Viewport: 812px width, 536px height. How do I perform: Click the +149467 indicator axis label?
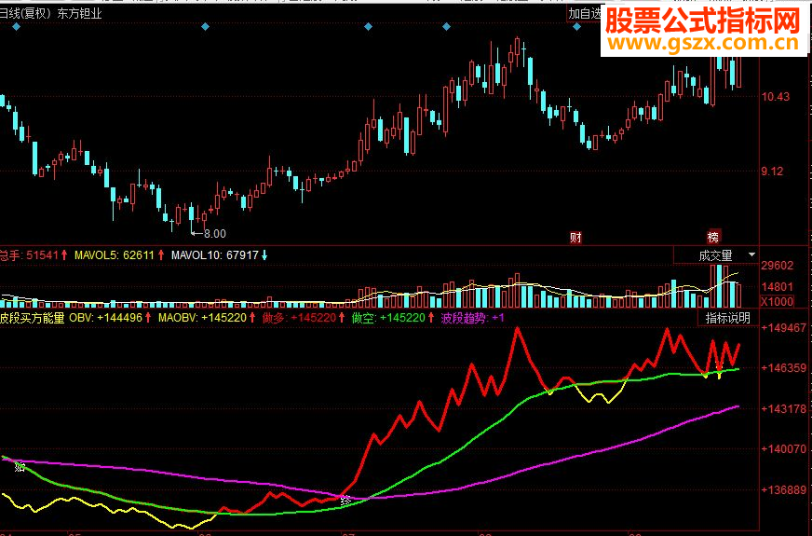click(x=783, y=327)
